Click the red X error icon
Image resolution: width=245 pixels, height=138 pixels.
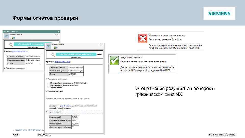[x=143, y=38]
